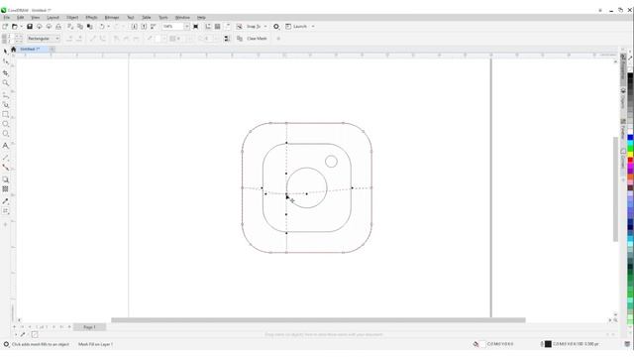Screen dimensions: 634x357
Task: Click the Welcome screen home icon
Action: [x=13, y=49]
